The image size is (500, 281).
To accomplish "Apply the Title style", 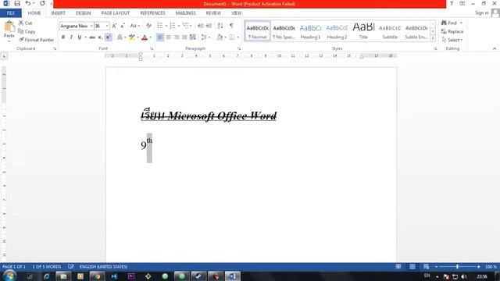I will pos(363,31).
